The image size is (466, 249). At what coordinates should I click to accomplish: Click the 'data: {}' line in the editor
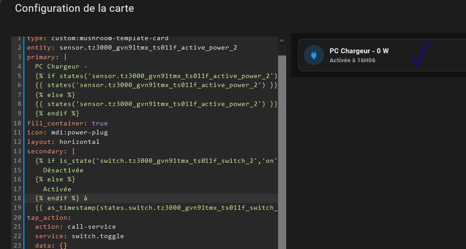[51, 245]
